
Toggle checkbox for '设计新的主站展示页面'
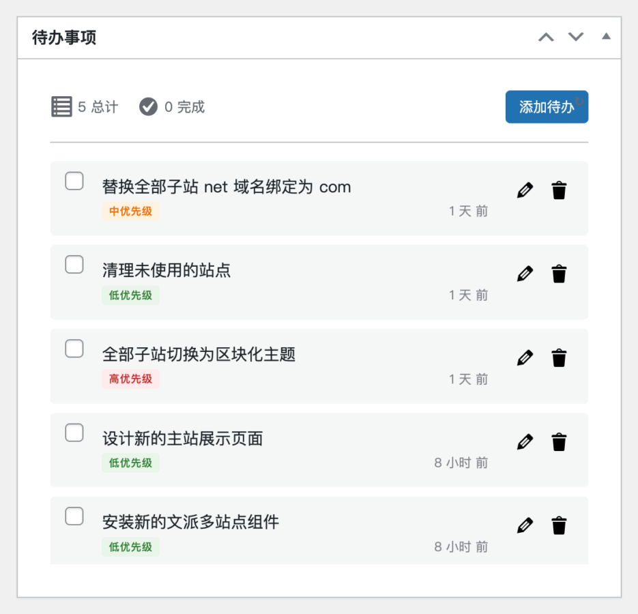(74, 433)
